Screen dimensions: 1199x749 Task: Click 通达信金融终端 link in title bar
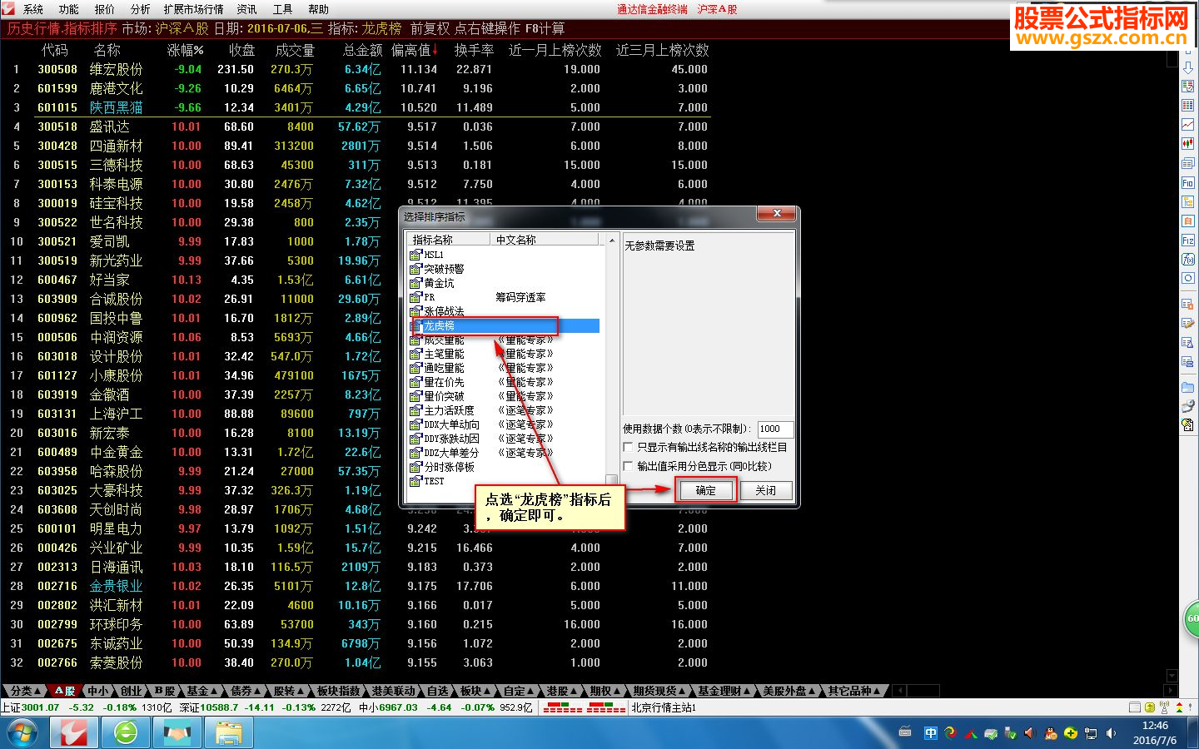pos(652,9)
